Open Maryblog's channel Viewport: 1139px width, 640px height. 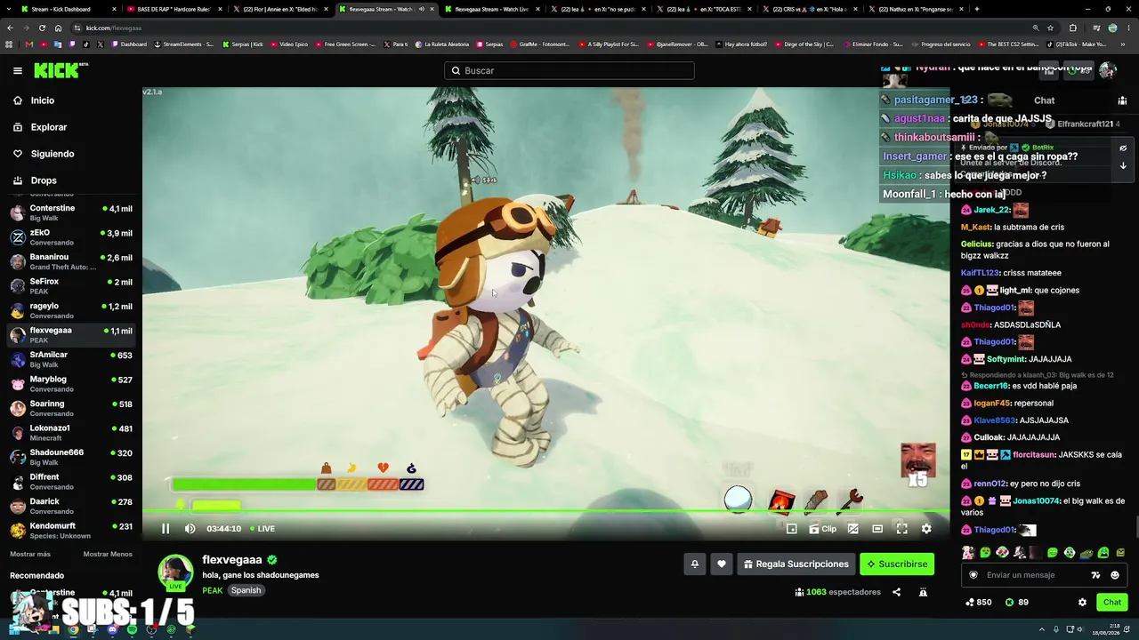pyautogui.click(x=71, y=384)
